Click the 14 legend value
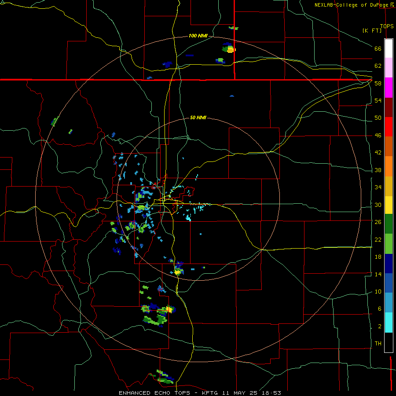The width and height of the screenshot is (396, 396). (x=378, y=274)
